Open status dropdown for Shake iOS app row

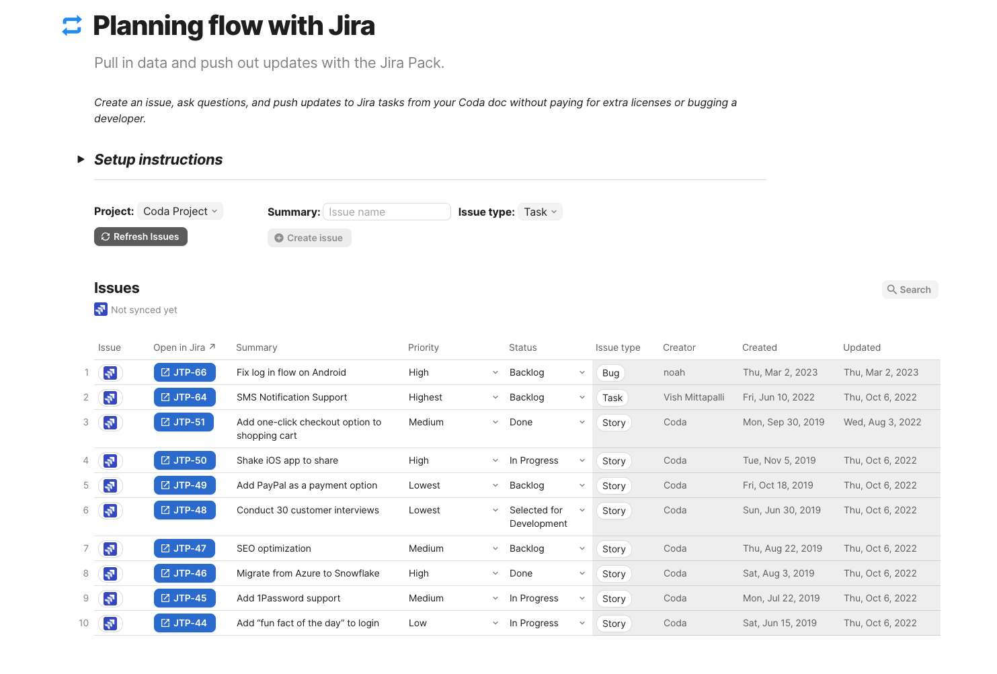click(582, 460)
